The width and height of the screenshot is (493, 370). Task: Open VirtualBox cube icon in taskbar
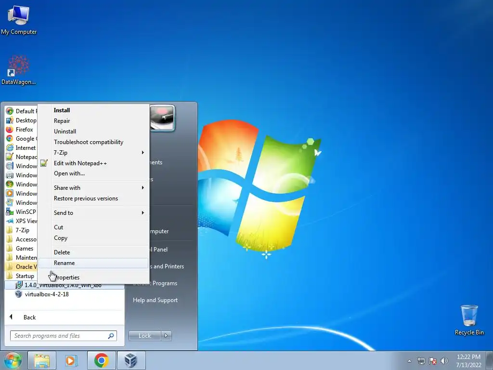click(131, 360)
